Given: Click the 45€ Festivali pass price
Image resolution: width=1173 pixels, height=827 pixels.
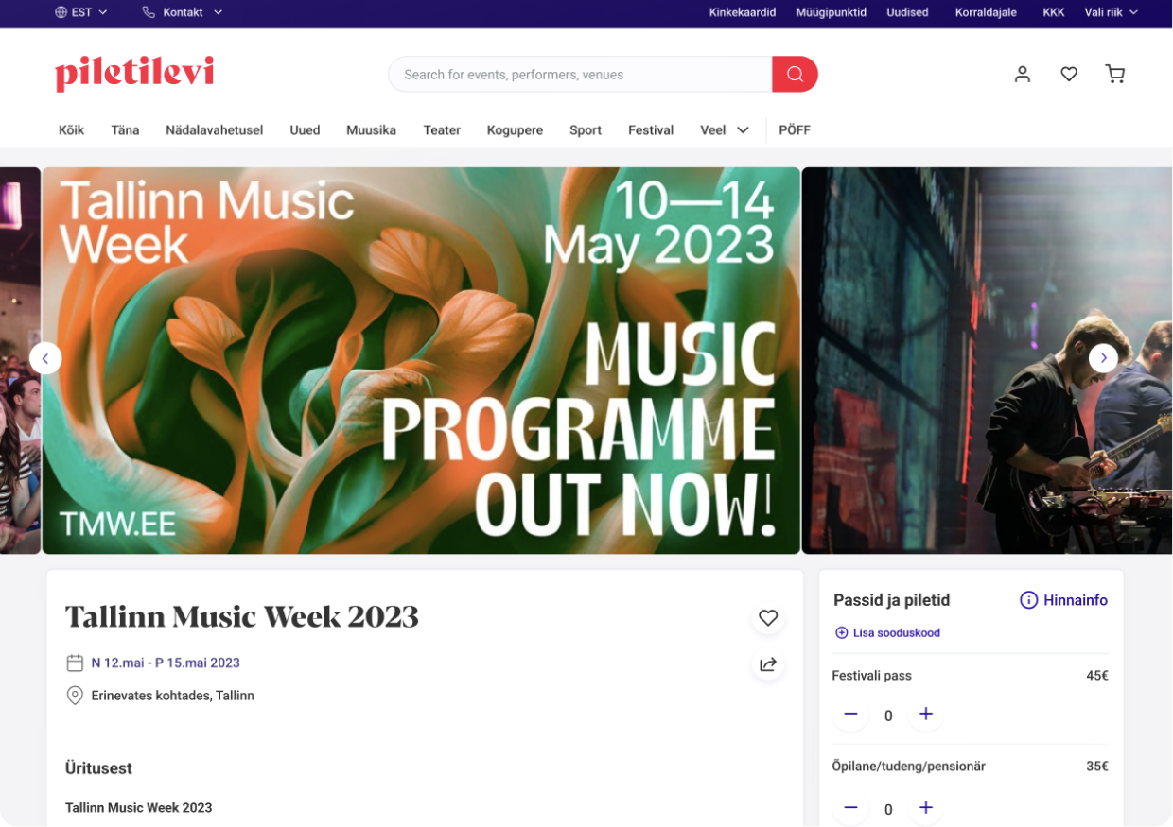Looking at the screenshot, I should [1097, 676].
